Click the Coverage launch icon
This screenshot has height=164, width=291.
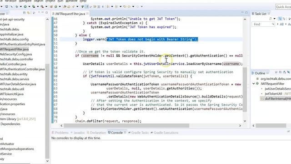pos(34,6)
